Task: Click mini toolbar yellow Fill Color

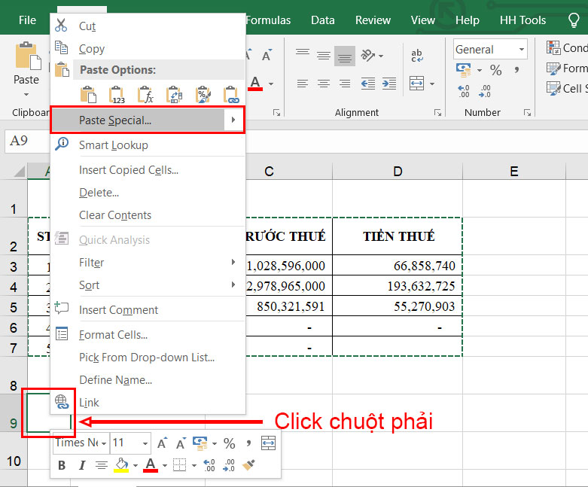Action: 121,465
